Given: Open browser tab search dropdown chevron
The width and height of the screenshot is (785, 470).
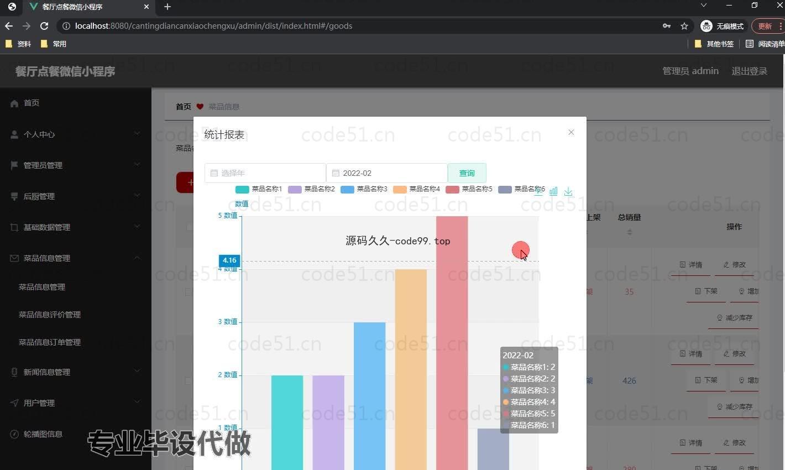Looking at the screenshot, I should (x=704, y=5).
